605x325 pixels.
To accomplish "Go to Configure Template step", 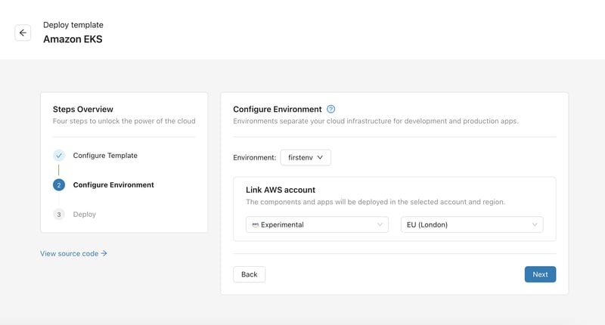I will tap(105, 156).
